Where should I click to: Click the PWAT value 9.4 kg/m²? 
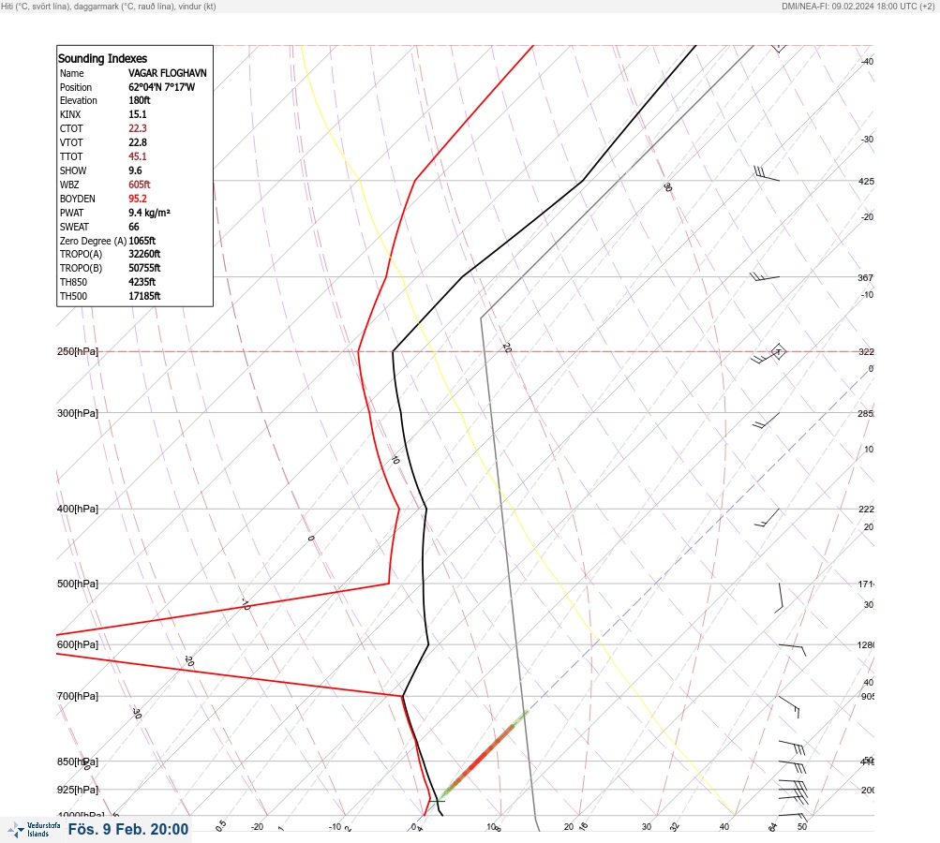coord(149,213)
